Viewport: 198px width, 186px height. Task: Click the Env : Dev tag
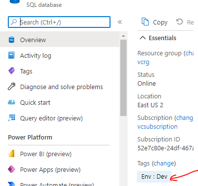pyautogui.click(x=154, y=177)
